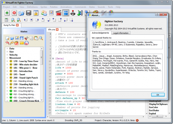Open Definitions with the two-people icon

44,13
